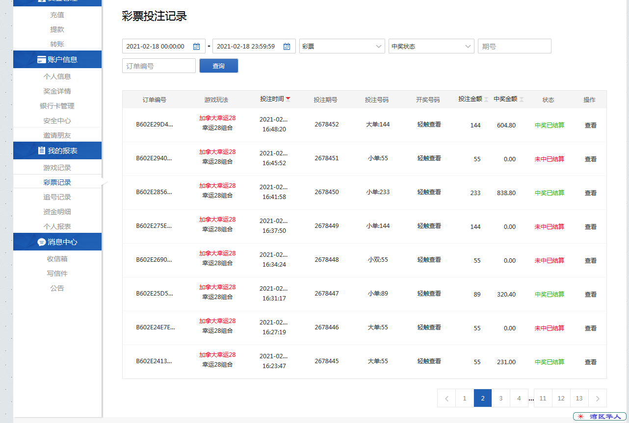Open 奖金详情 in sidebar
This screenshot has width=629, height=423.
coord(57,91)
